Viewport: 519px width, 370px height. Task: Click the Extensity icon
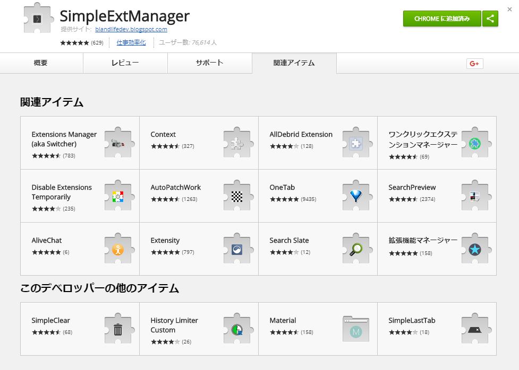tap(239, 249)
